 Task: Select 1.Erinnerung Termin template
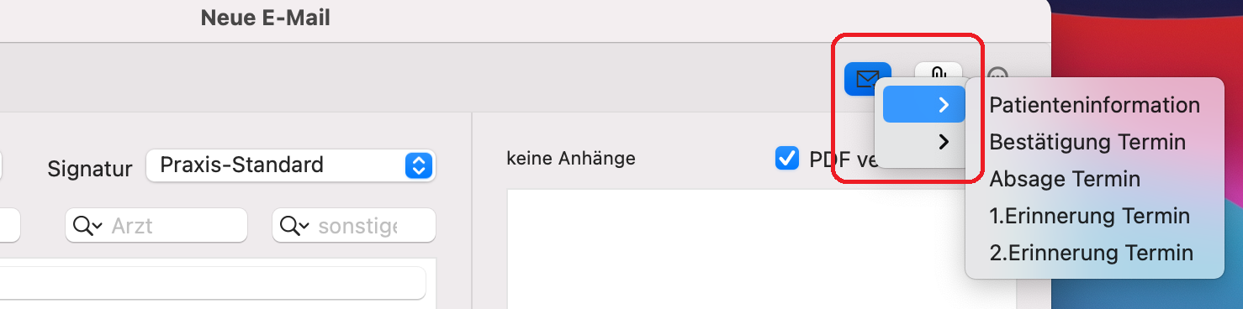pos(1090,216)
